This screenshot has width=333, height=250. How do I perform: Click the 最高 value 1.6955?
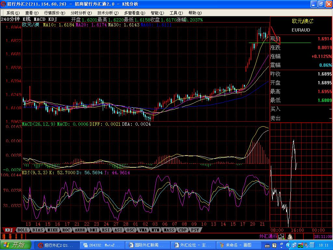point(325,91)
